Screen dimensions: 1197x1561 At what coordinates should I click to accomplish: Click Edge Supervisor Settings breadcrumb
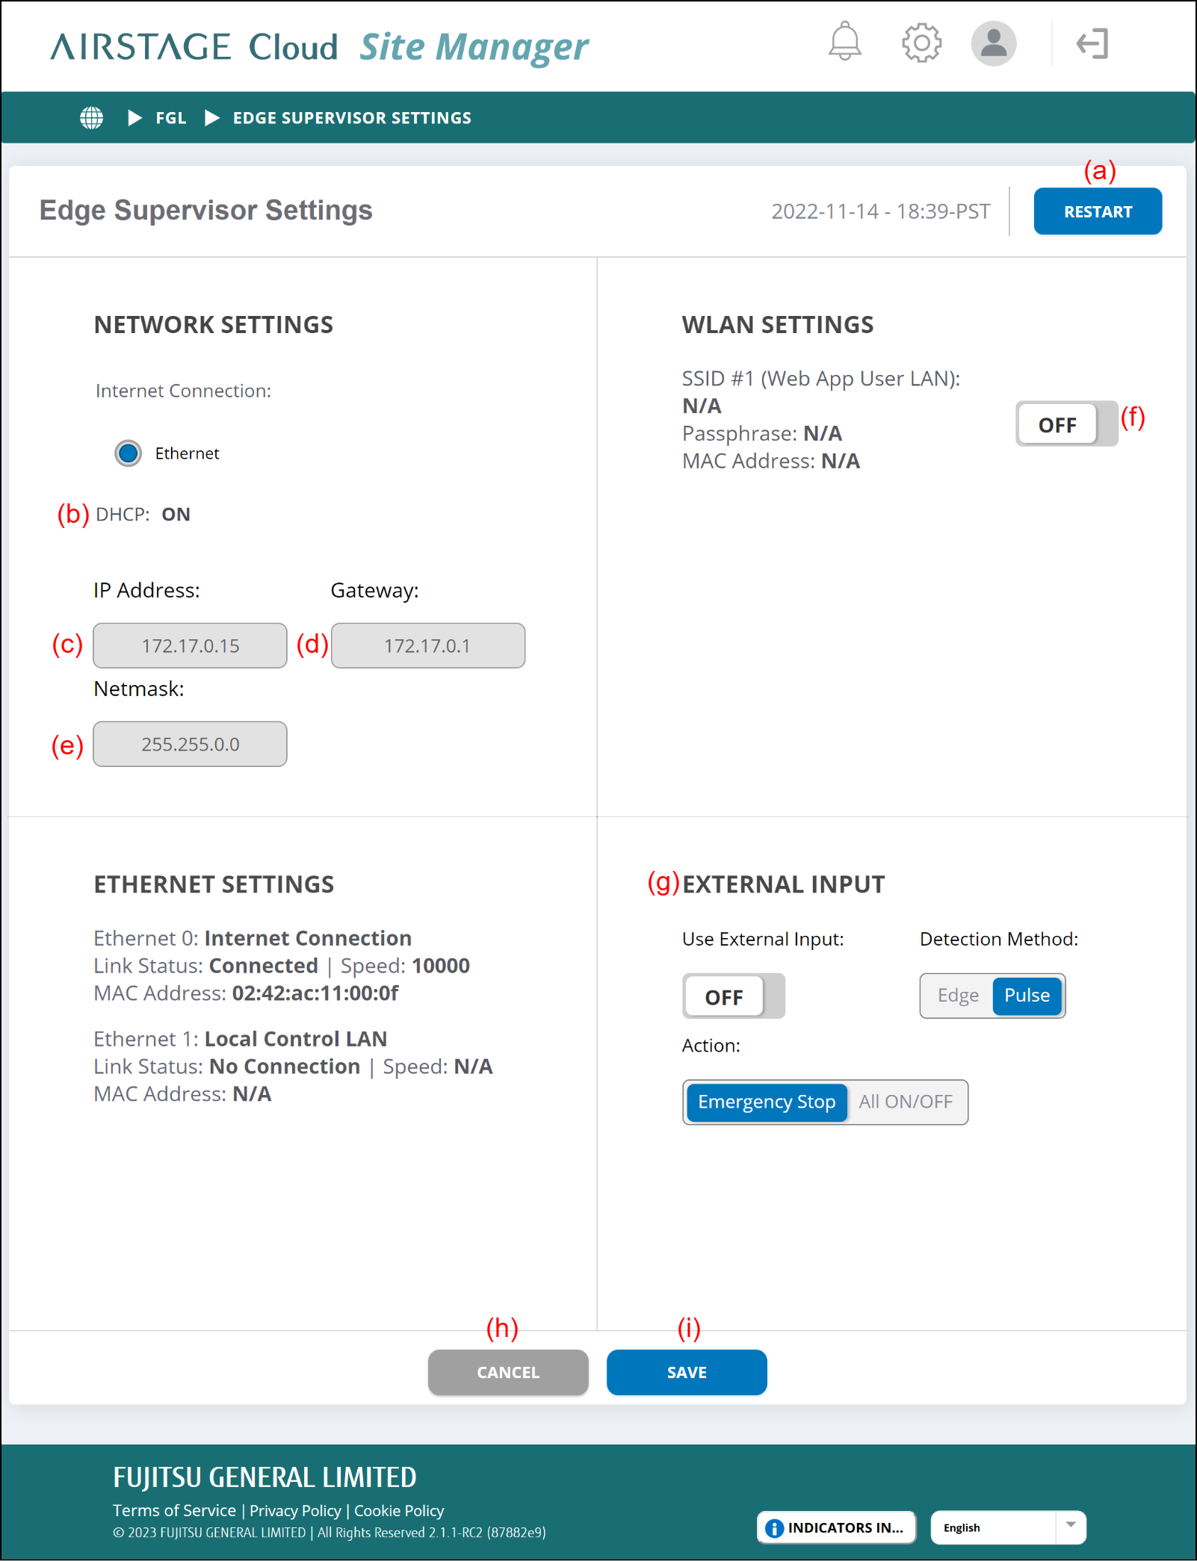pos(352,118)
